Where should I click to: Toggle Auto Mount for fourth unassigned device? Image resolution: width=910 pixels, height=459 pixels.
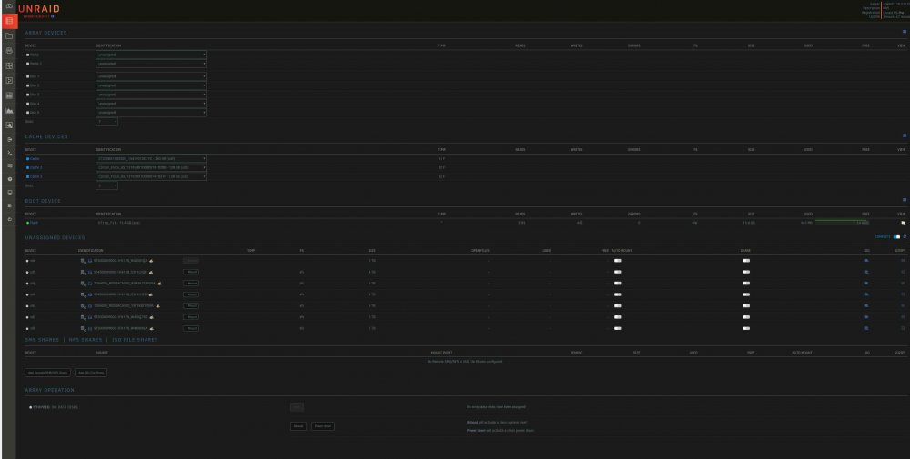coord(618,294)
